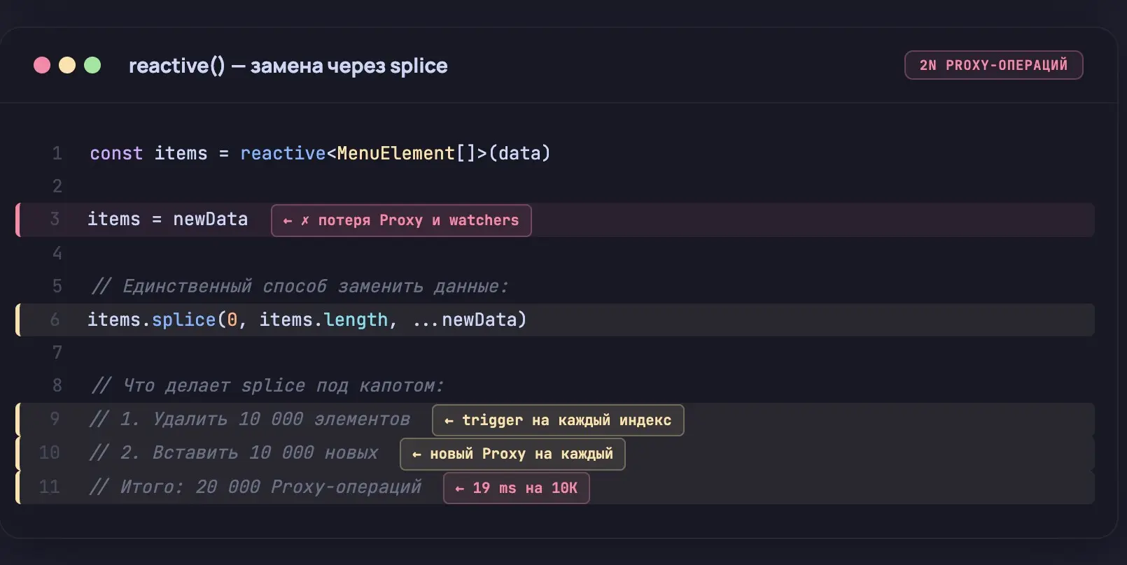Screen dimensions: 1127x565
Task: Click the 'trigger на каждый индекс' annotation
Action: 558,420
